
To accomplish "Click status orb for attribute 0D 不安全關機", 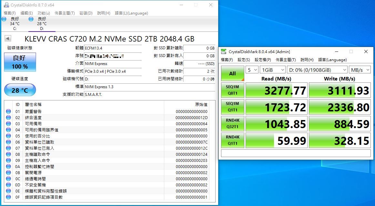I will click(x=8, y=185).
